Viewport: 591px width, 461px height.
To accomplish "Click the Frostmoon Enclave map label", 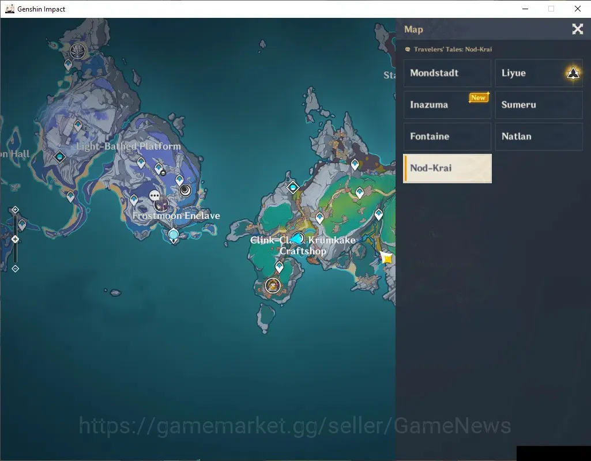I will [176, 216].
